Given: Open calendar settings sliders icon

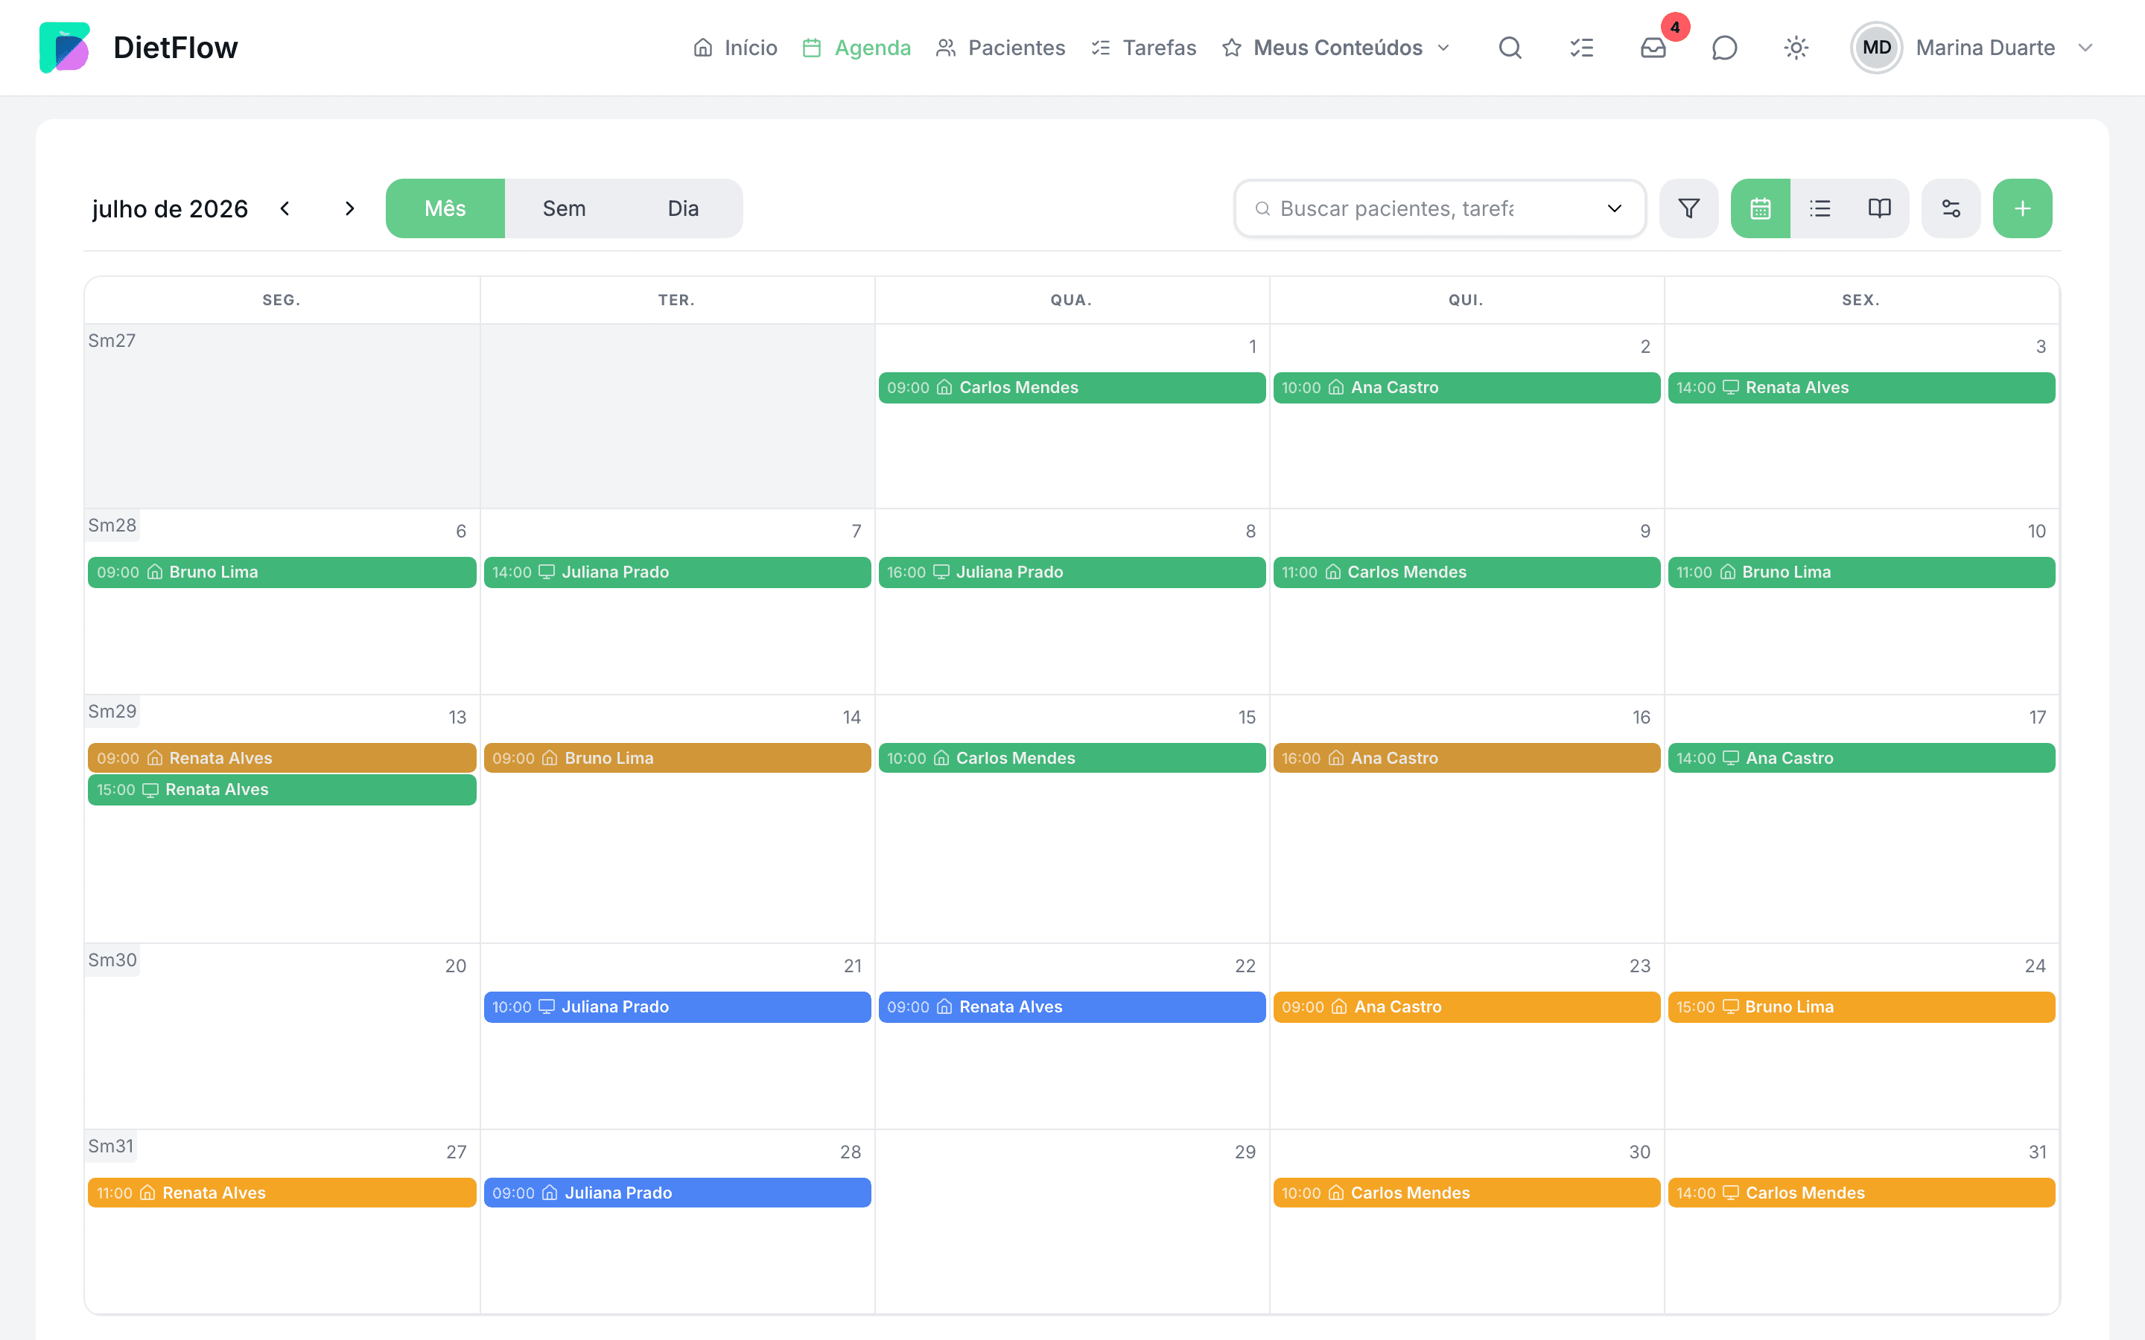Looking at the screenshot, I should pyautogui.click(x=1951, y=208).
